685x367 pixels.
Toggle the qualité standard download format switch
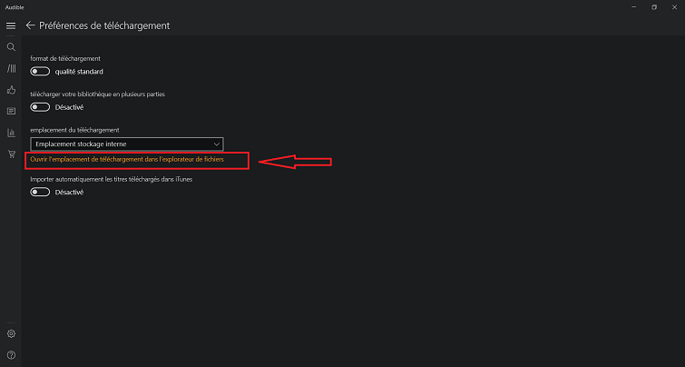40,71
